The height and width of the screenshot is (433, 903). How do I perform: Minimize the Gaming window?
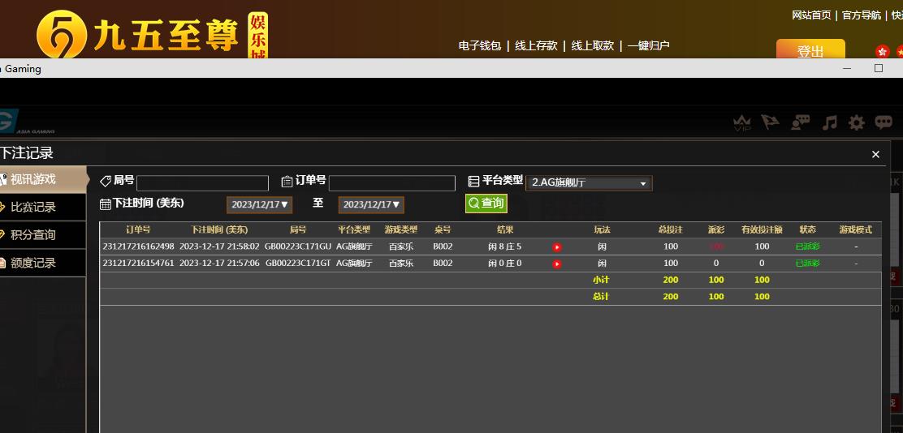[x=846, y=68]
